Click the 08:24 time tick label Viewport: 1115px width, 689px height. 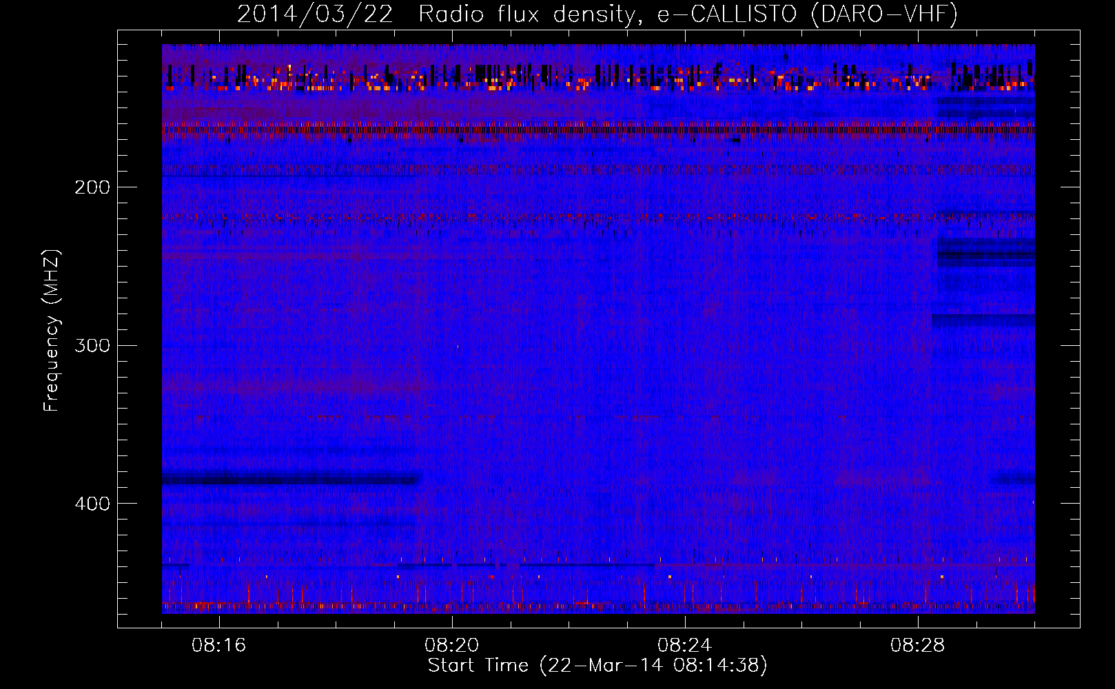685,646
